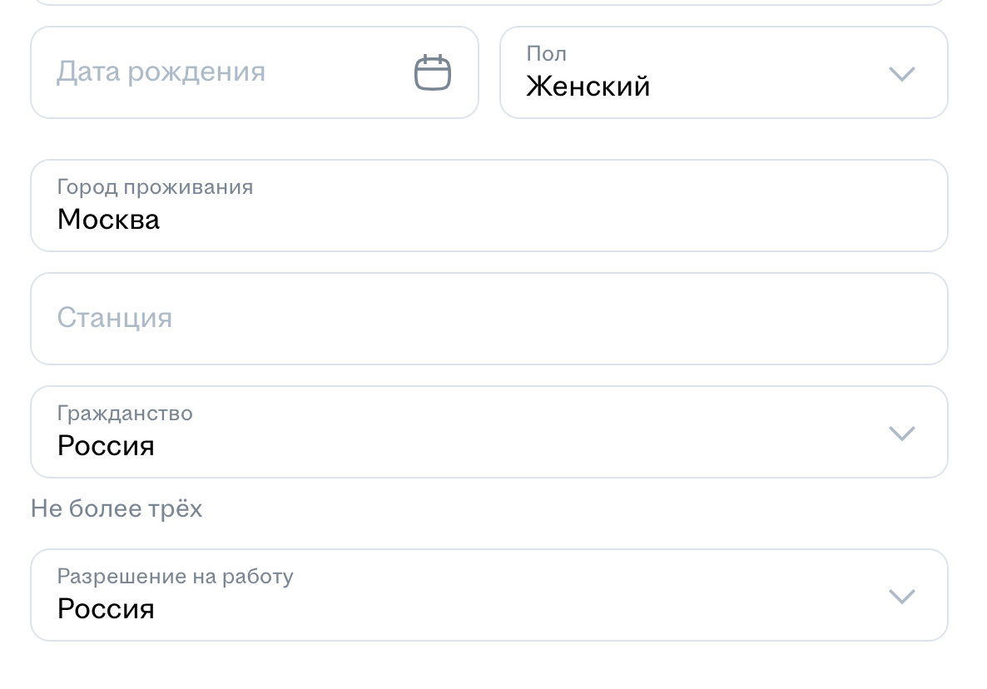Expand the Гражданство chevron arrow
This screenshot has width=987, height=689.
point(902,434)
